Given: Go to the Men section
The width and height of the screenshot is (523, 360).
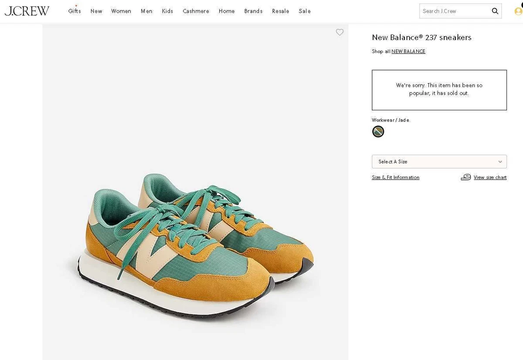Looking at the screenshot, I should pyautogui.click(x=146, y=11).
